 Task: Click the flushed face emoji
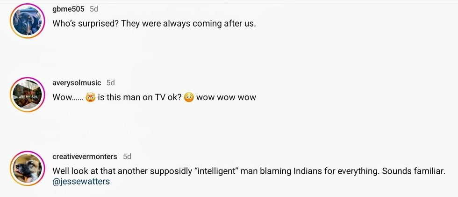(189, 97)
